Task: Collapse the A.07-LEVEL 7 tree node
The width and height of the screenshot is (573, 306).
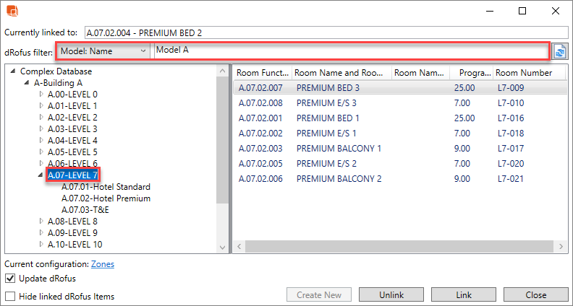Action: tap(41, 175)
